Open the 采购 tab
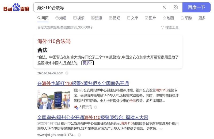The width and height of the screenshot is (214, 139). (x=186, y=18)
